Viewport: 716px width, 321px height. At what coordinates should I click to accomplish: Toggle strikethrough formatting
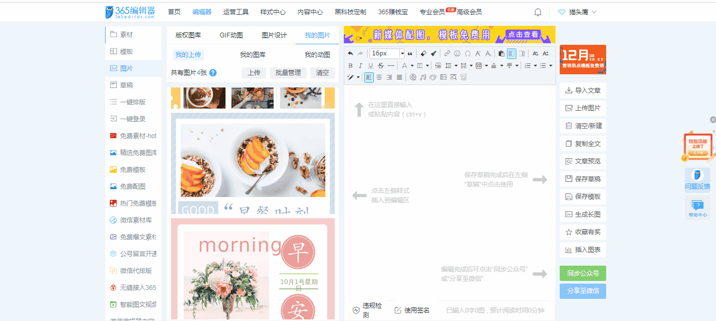click(x=381, y=66)
